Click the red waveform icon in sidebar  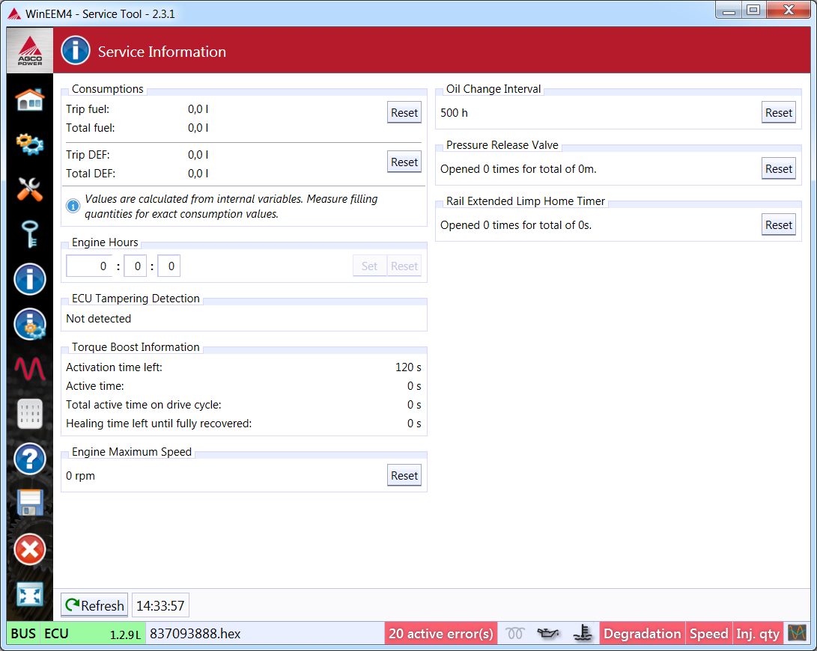point(30,369)
